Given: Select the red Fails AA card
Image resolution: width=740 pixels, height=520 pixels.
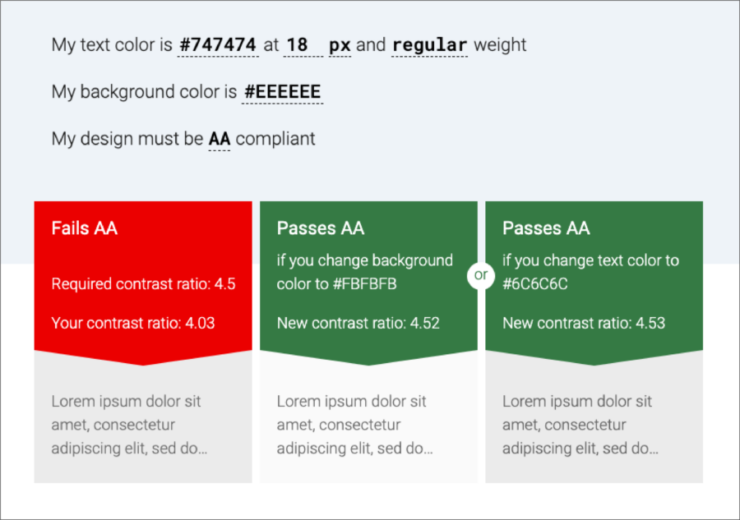Looking at the screenshot, I should [x=143, y=283].
